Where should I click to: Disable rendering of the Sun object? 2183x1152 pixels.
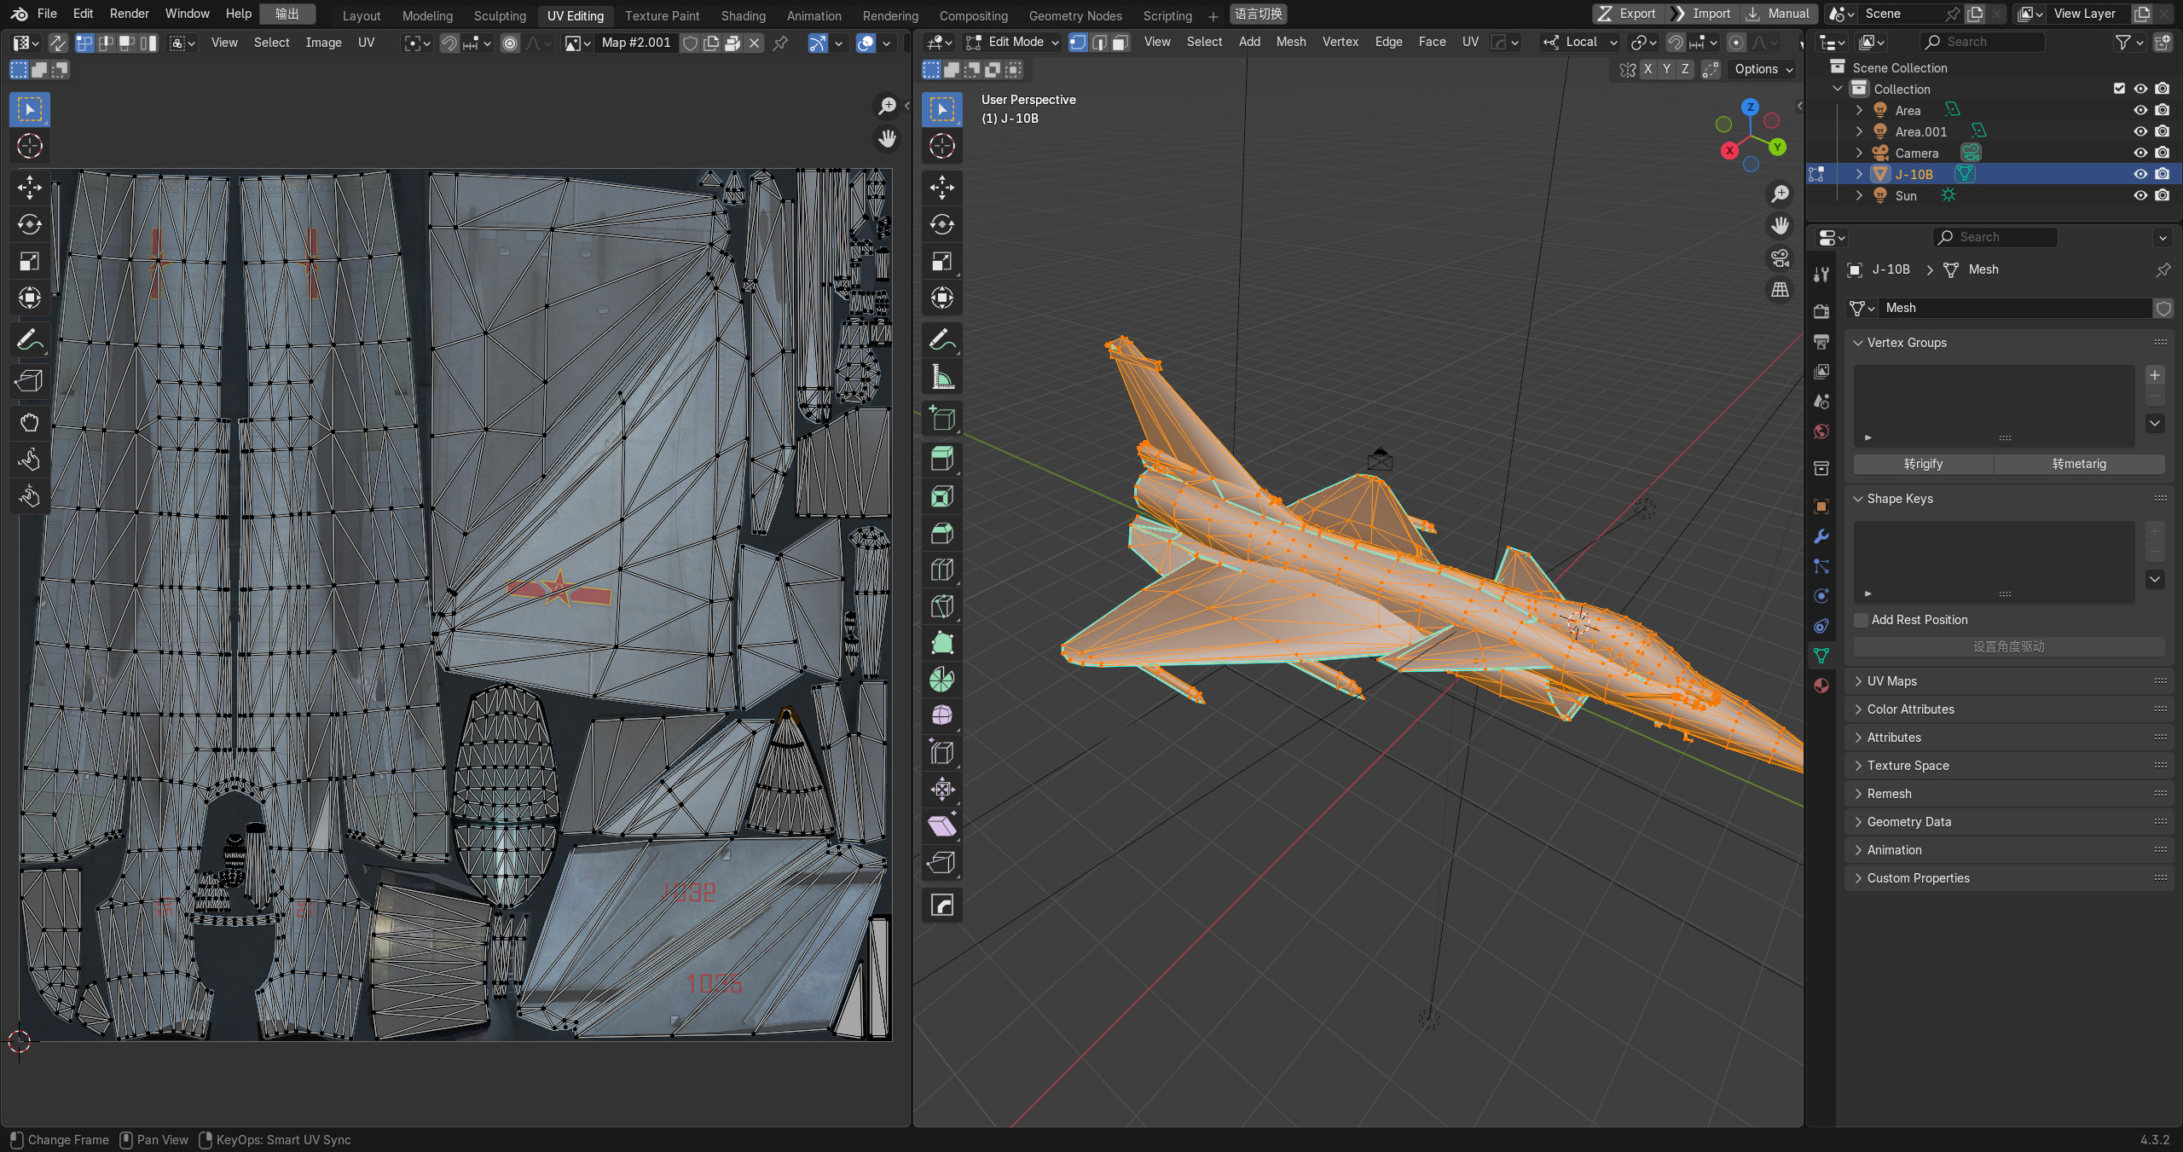pos(2162,195)
